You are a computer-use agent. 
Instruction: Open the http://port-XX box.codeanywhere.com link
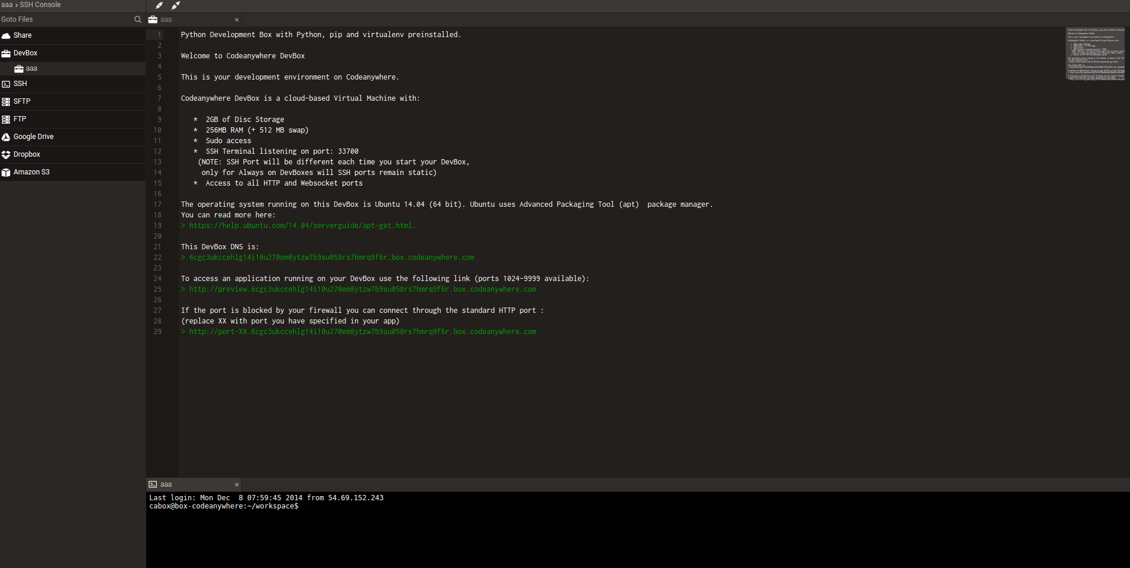[363, 332]
